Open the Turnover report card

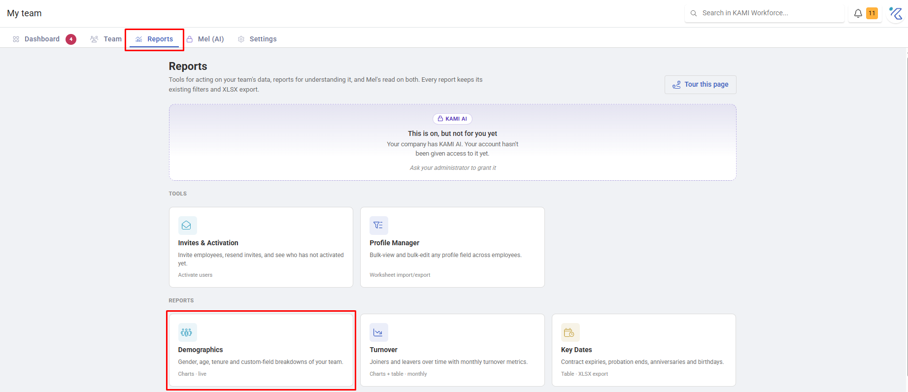point(452,350)
